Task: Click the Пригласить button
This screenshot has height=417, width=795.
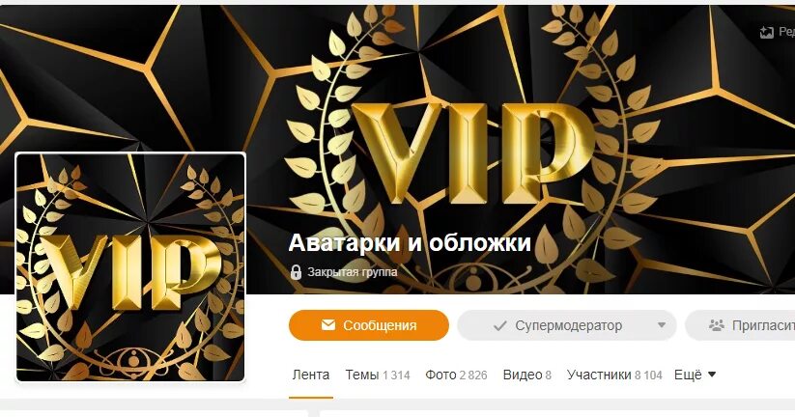Action: tap(740, 325)
